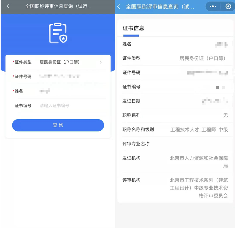Viewport: 235px width, 228px height.
Task: Click the 评审机构 value 北京市工程技术系列 text
Action: point(199,188)
